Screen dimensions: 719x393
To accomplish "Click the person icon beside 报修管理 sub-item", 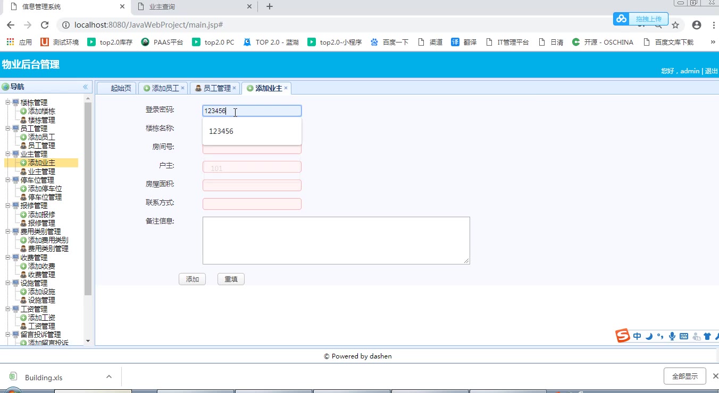I will (23, 223).
